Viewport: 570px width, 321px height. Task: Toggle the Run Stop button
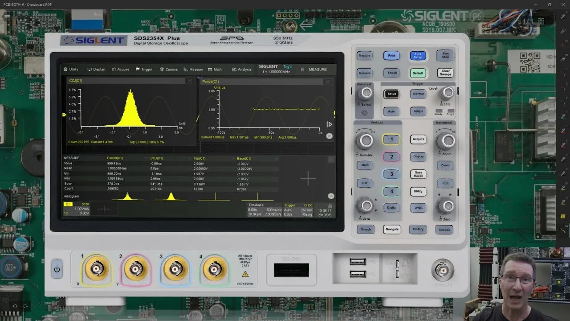tap(445, 55)
